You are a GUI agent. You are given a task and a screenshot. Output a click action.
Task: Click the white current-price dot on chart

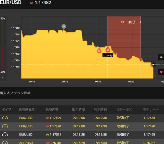[153, 64]
